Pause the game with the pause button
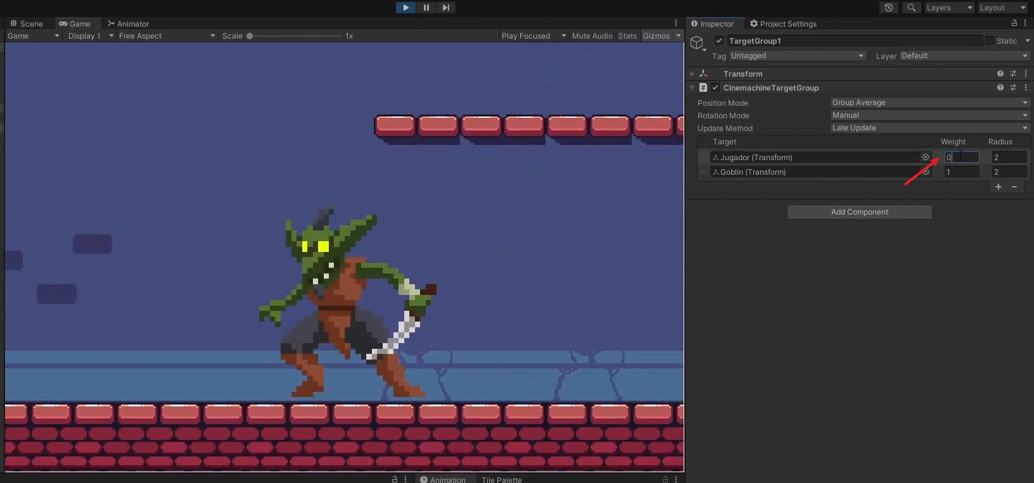The height and width of the screenshot is (483, 1034). coord(426,8)
